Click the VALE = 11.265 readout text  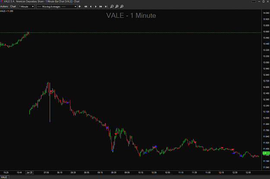(x=6, y=11)
